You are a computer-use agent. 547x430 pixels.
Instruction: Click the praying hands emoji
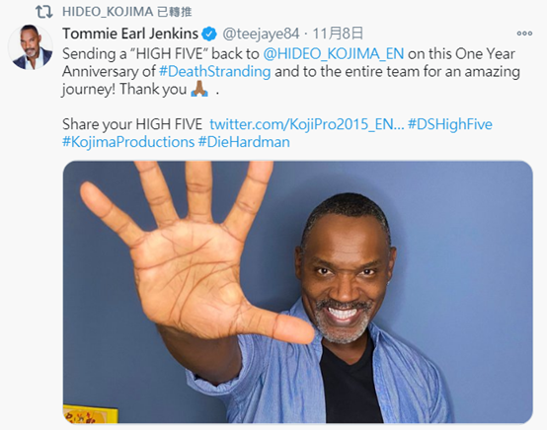(199, 89)
